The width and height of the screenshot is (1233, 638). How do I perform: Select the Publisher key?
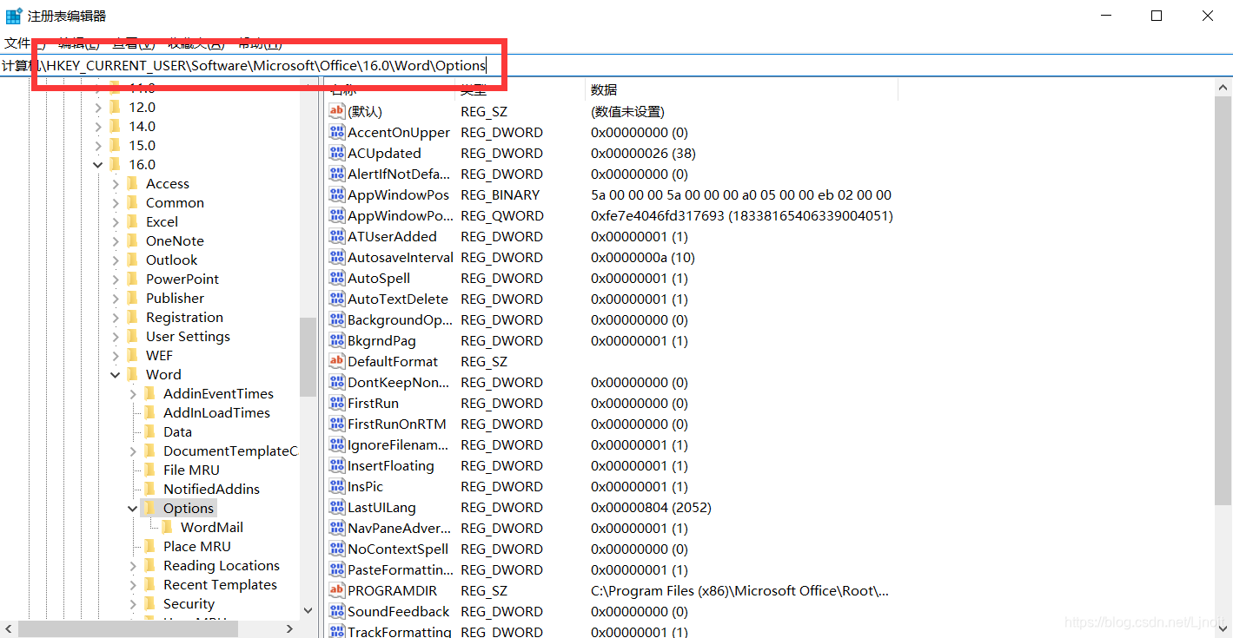pos(175,298)
